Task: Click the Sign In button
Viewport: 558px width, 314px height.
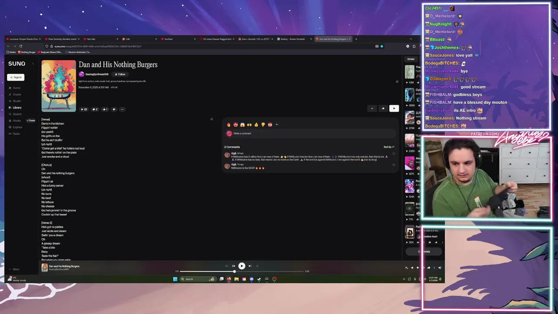Action: [x=16, y=77]
